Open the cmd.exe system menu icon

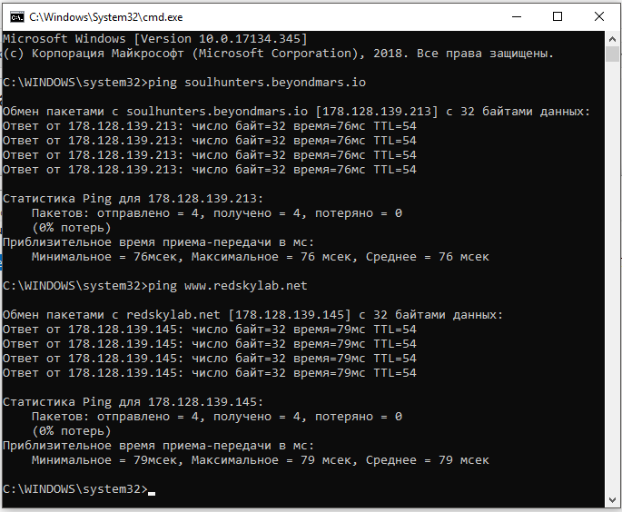[x=17, y=17]
